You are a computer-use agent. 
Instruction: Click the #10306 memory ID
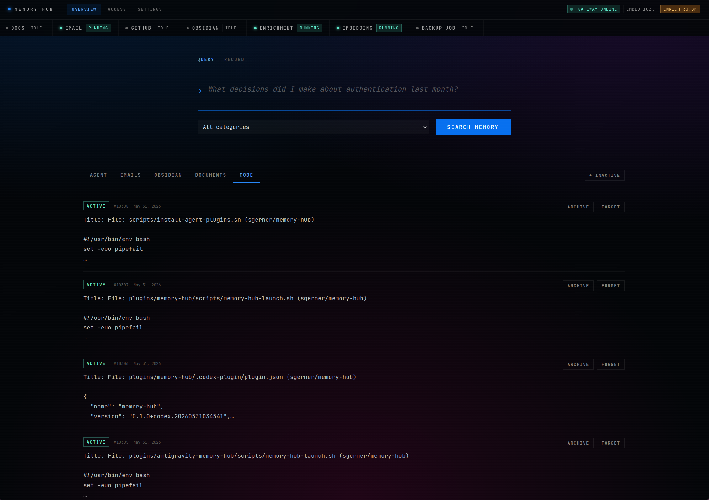click(x=121, y=364)
